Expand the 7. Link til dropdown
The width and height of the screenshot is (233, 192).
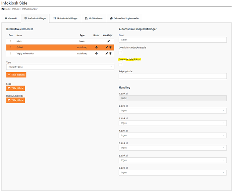point(173,173)
